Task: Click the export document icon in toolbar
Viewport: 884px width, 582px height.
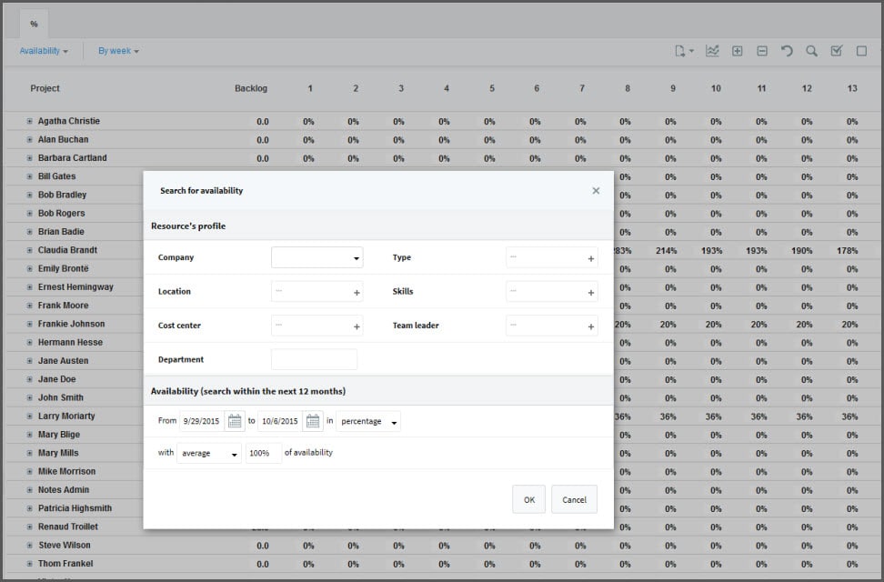Action: click(x=682, y=51)
